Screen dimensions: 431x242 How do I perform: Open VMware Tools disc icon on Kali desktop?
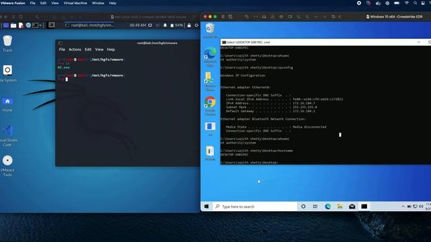click(7, 161)
